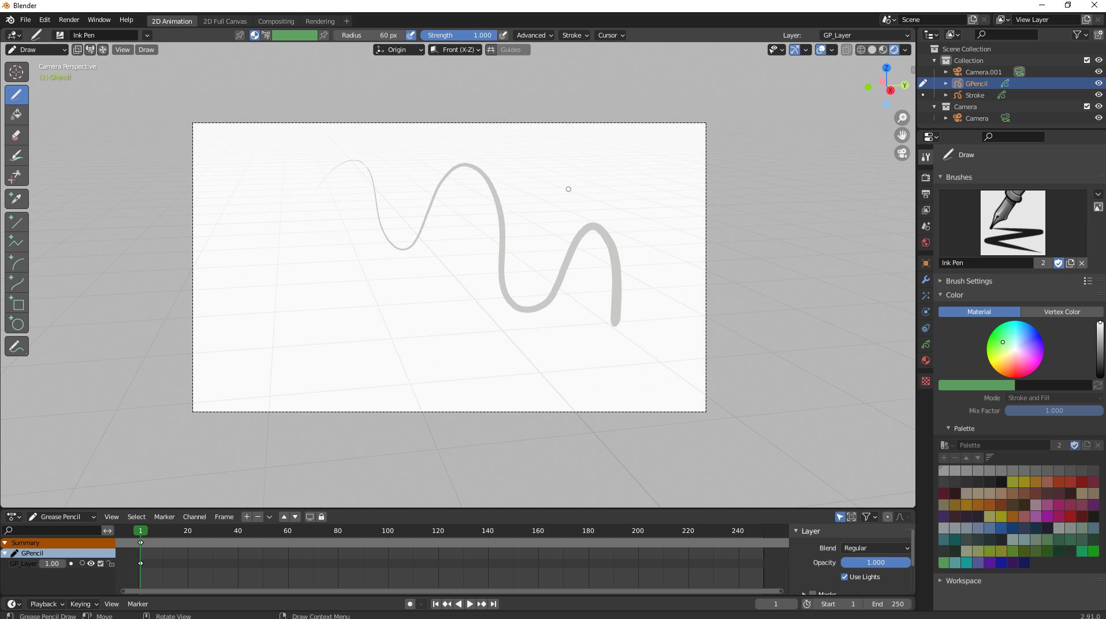
Task: Select the Box tool
Action: tap(17, 303)
